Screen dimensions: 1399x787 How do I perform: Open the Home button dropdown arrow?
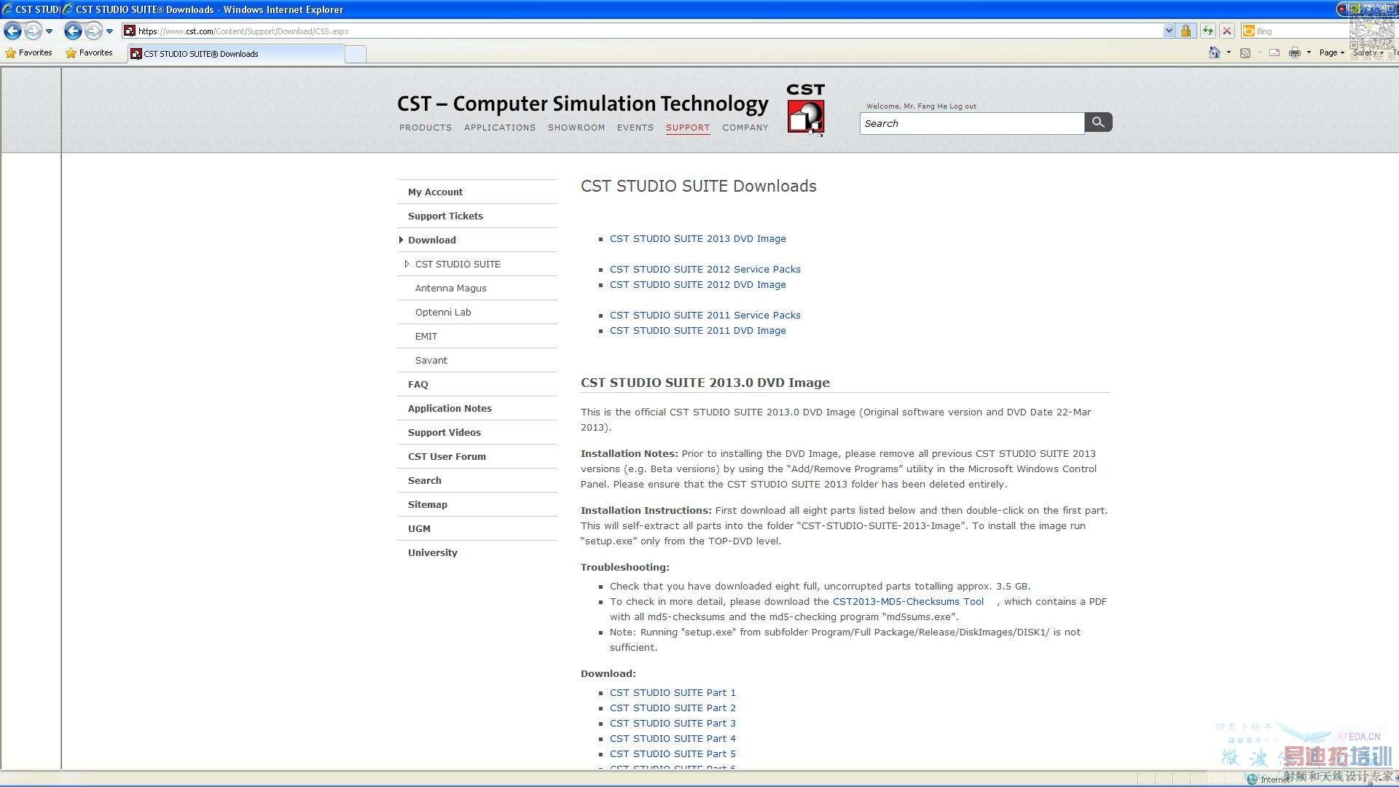click(1228, 52)
